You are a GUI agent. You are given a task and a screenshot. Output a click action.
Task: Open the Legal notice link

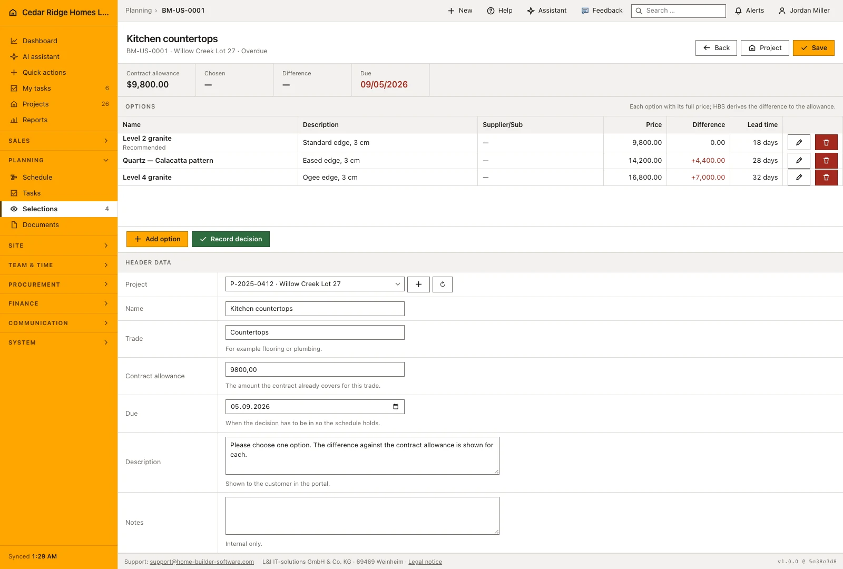[425, 562]
